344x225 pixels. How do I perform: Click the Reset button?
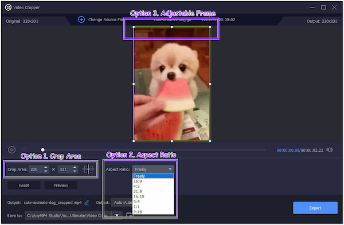[x=24, y=185]
